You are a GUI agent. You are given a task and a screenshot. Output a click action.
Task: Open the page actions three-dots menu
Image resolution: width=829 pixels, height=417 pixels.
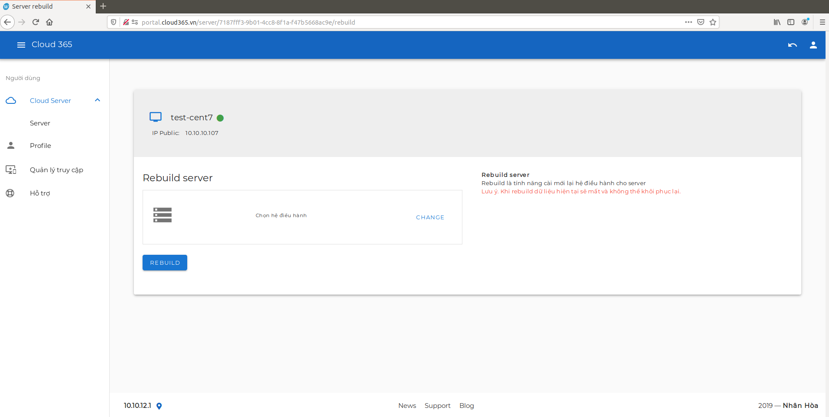pyautogui.click(x=689, y=22)
